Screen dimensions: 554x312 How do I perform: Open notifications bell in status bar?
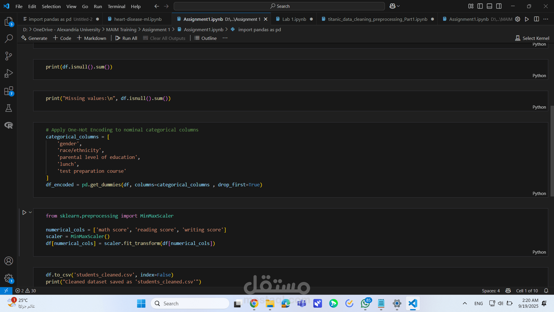pos(546,291)
